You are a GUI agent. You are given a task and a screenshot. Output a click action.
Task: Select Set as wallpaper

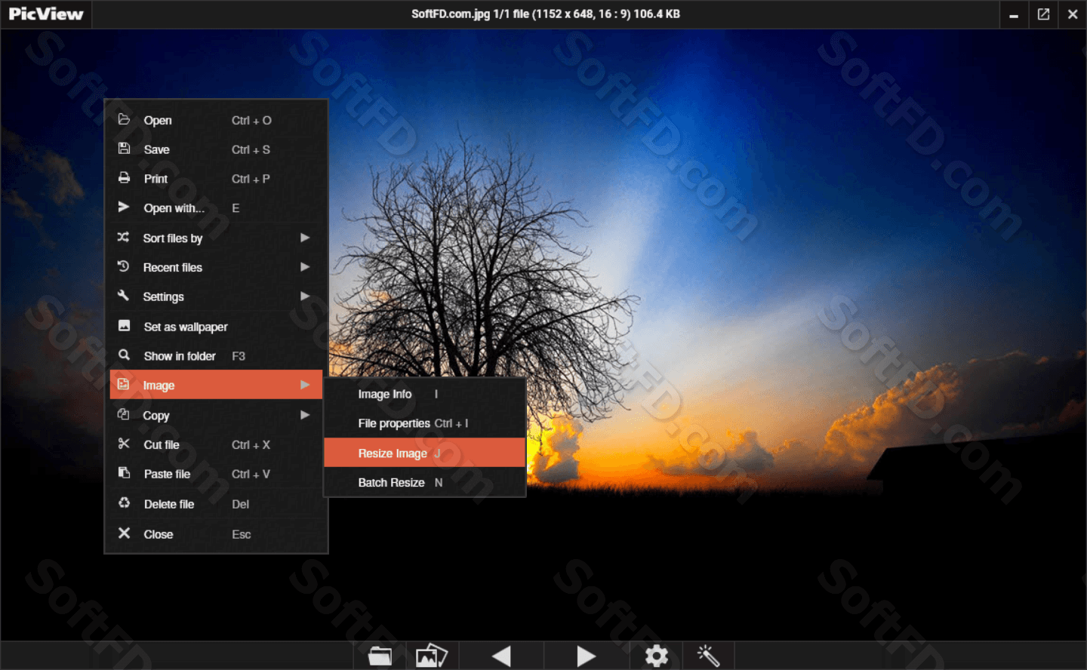(x=216, y=326)
